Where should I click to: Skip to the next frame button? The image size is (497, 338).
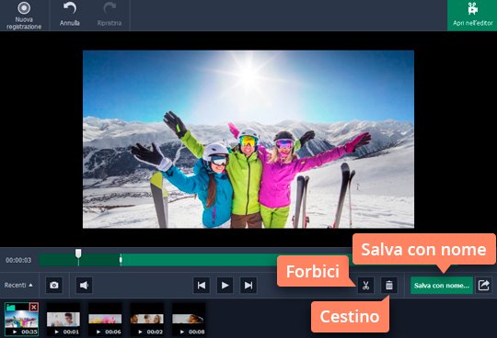tap(248, 286)
